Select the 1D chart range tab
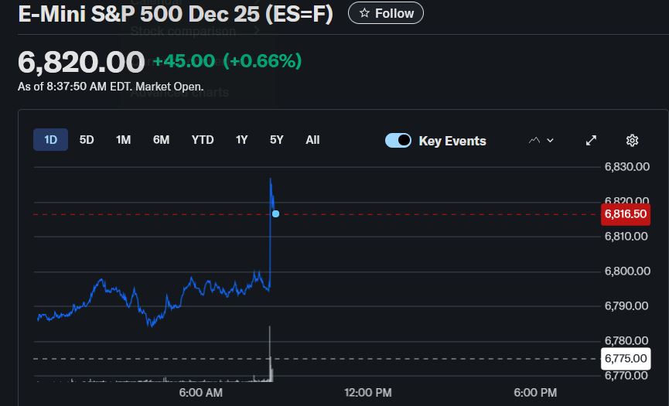This screenshot has width=669, height=406. tap(50, 140)
